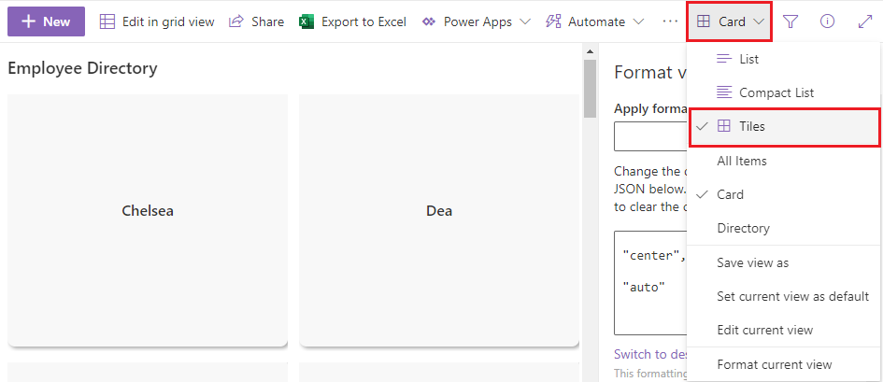Screen dimensions: 883x382
Task: Select the Tiles layout option
Action: (x=785, y=127)
